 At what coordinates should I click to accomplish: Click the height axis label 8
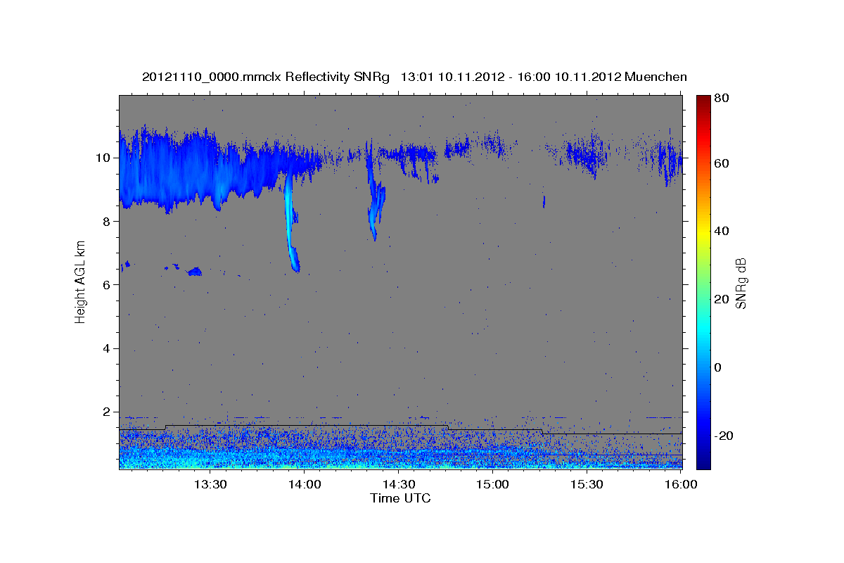coord(108,221)
